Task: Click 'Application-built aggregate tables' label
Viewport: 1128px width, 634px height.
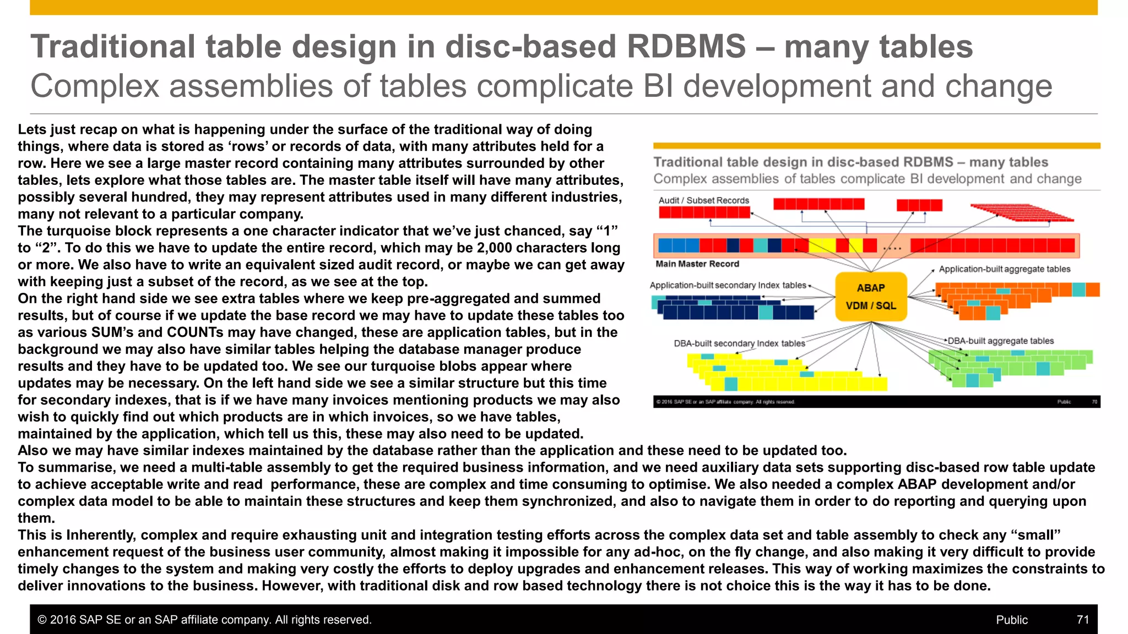Action: (x=1005, y=269)
